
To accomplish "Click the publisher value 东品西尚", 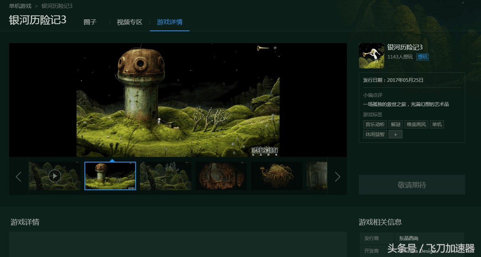I will tap(409, 238).
